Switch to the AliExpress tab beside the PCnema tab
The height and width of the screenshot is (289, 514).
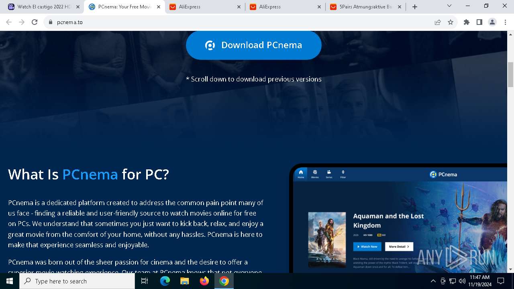pos(204,7)
